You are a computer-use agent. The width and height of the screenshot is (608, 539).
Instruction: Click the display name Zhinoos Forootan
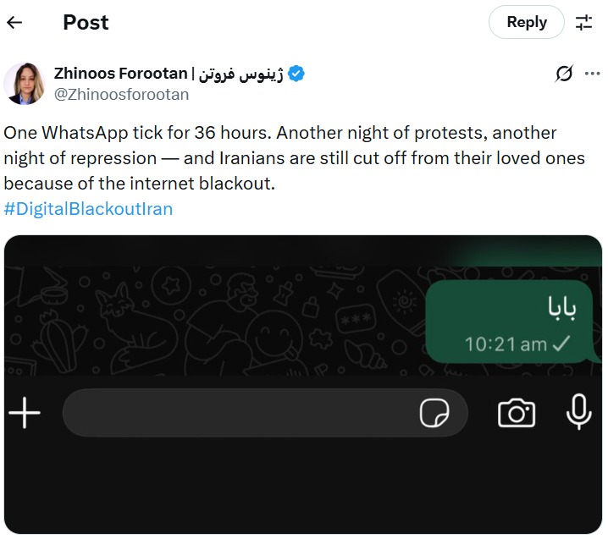pos(121,74)
